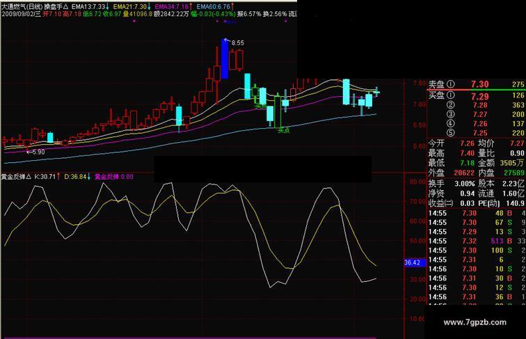Click the ask volume 275
Screen dimensions: 526x339
518,85
